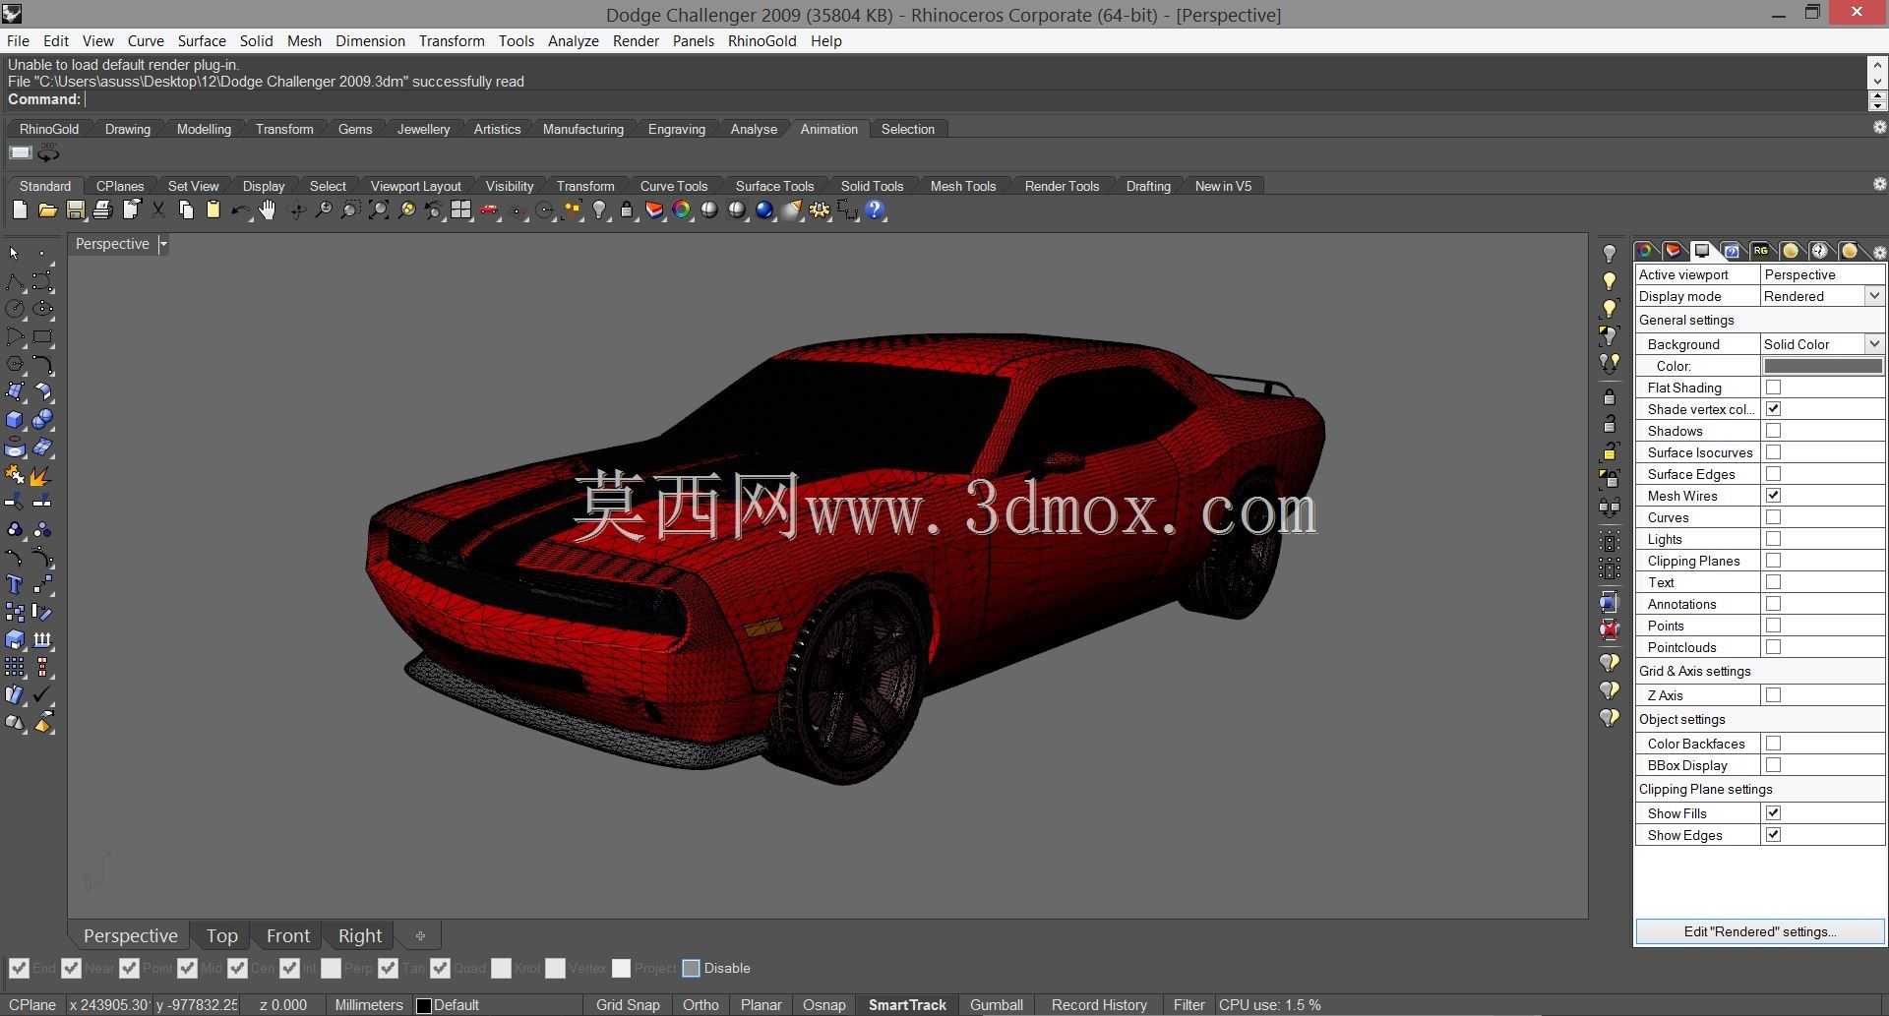Click the New file icon

coord(20,210)
